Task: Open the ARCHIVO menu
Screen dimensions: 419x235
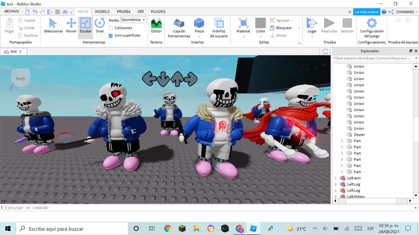Action: (x=12, y=12)
